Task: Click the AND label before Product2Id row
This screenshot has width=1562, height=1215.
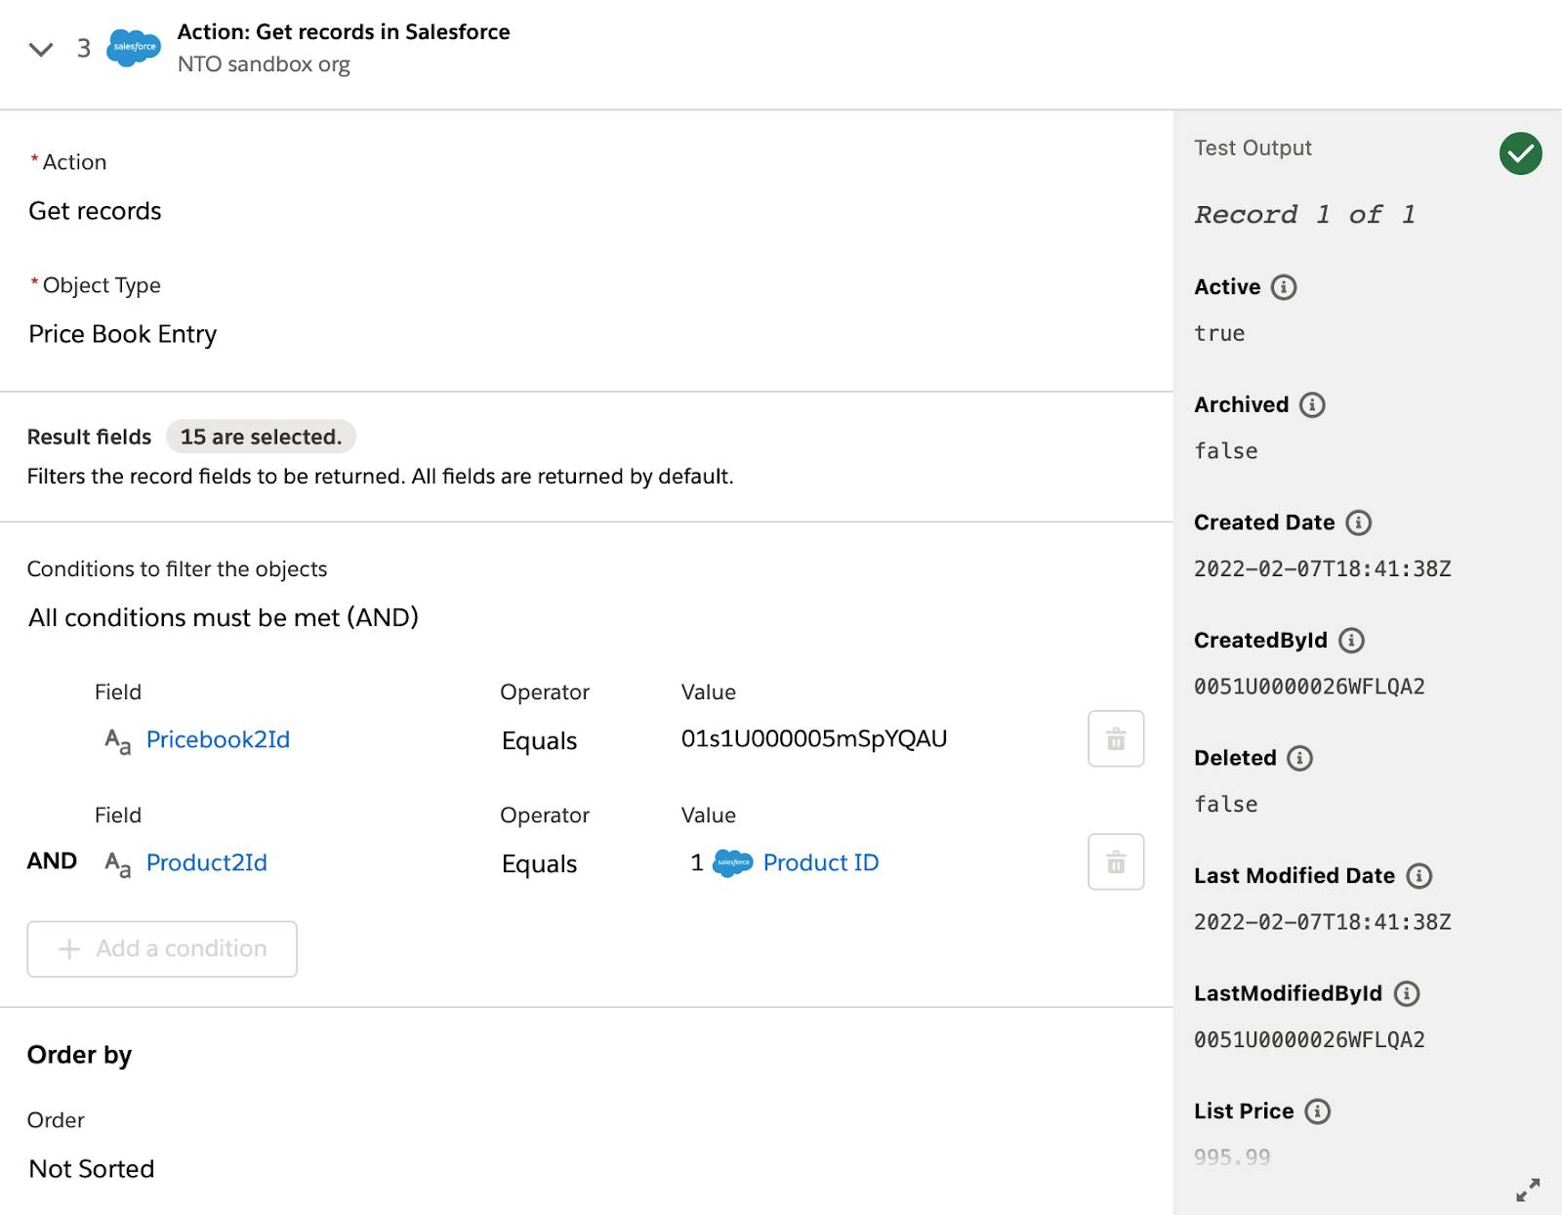Action: pos(52,860)
